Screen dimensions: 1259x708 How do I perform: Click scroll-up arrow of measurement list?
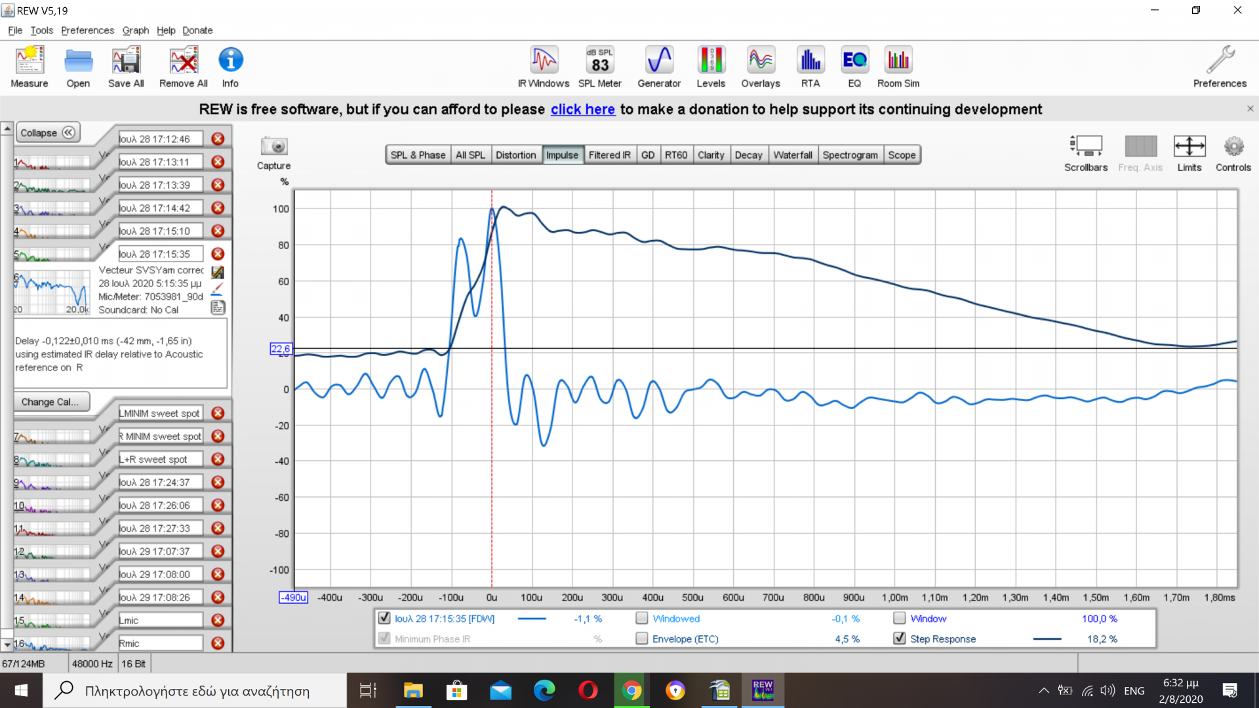[7, 128]
